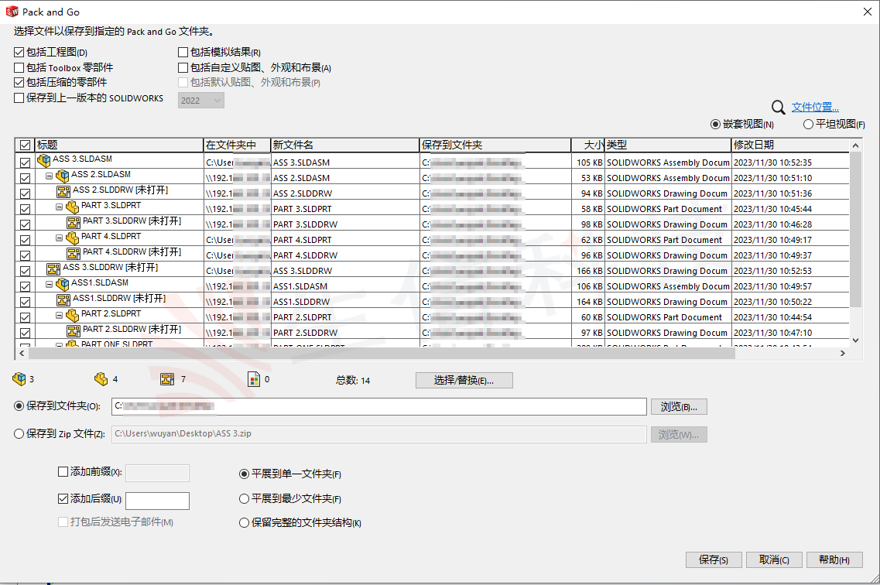Viewport: 880px width, 585px height.
Task: Click the drawing count icon beside 7
Action: click(167, 379)
